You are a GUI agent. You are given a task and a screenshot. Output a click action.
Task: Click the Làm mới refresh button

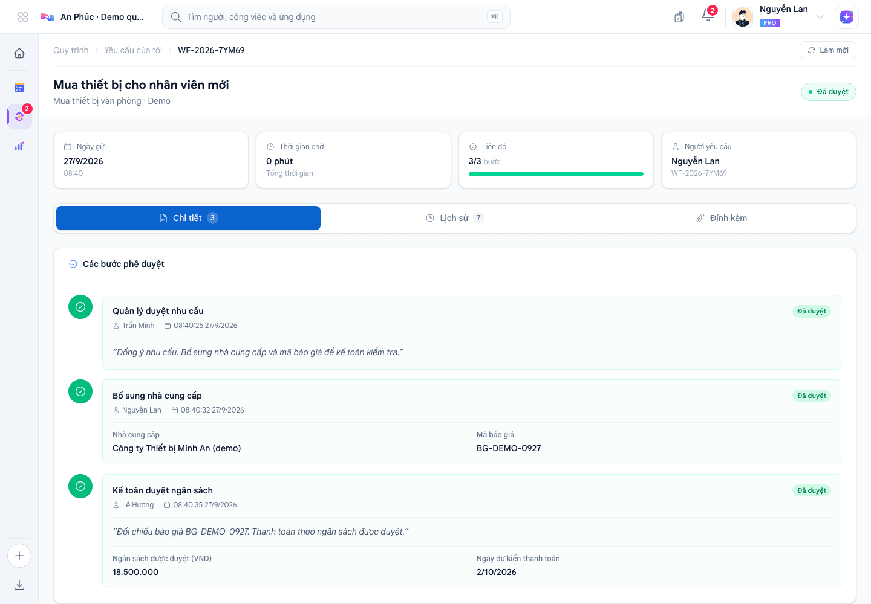[x=827, y=50]
